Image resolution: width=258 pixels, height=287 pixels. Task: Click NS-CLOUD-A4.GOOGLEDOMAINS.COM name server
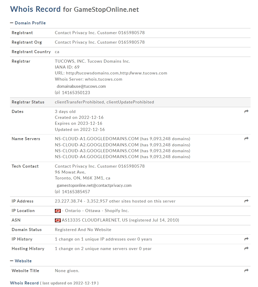[x=97, y=157]
